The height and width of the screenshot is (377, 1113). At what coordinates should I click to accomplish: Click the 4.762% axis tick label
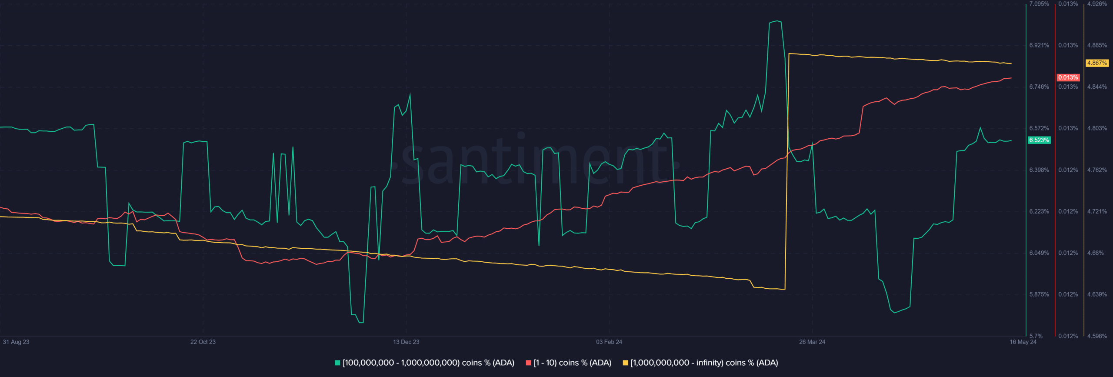click(1097, 170)
